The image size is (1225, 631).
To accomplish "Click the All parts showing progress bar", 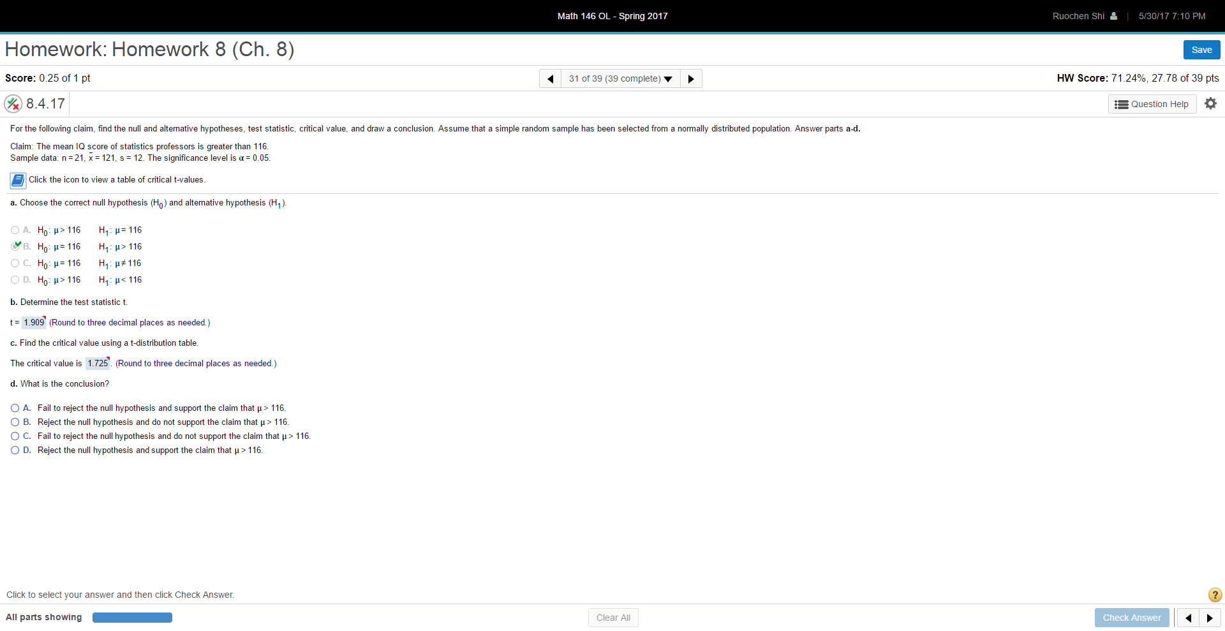I will 132,618.
